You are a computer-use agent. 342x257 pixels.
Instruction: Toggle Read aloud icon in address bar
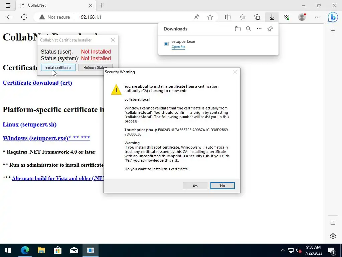coord(197,17)
